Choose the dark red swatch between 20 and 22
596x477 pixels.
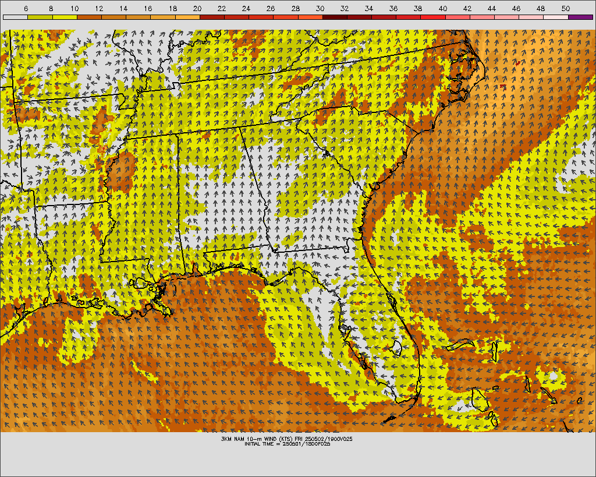click(212, 17)
